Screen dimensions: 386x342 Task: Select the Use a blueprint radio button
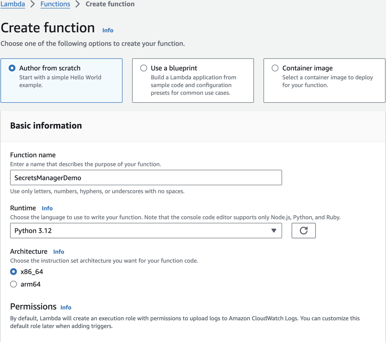[144, 68]
